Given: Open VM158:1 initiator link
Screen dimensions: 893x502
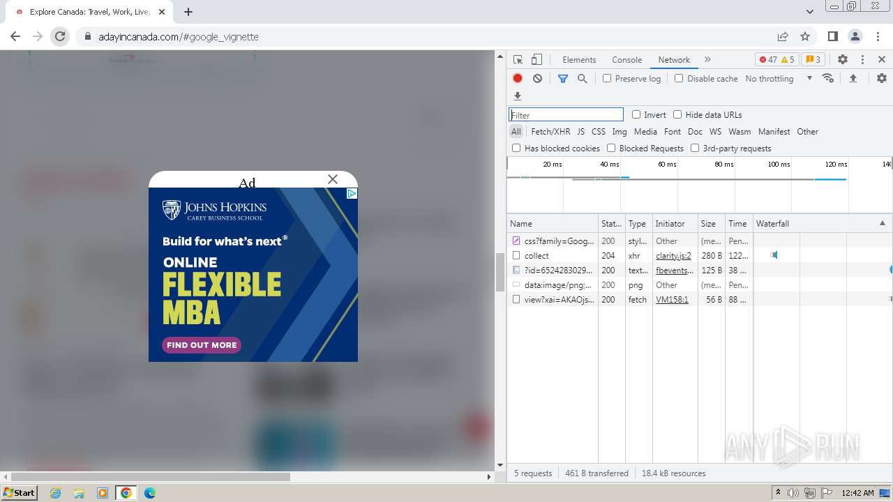Looking at the screenshot, I should click(672, 300).
